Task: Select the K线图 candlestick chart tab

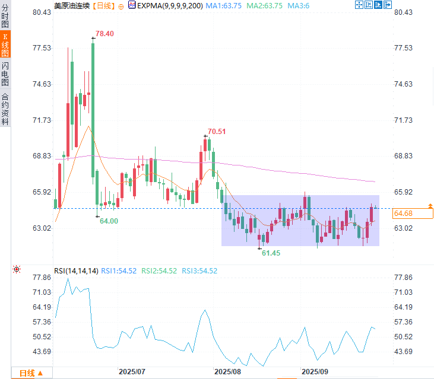Action: coord(5,44)
